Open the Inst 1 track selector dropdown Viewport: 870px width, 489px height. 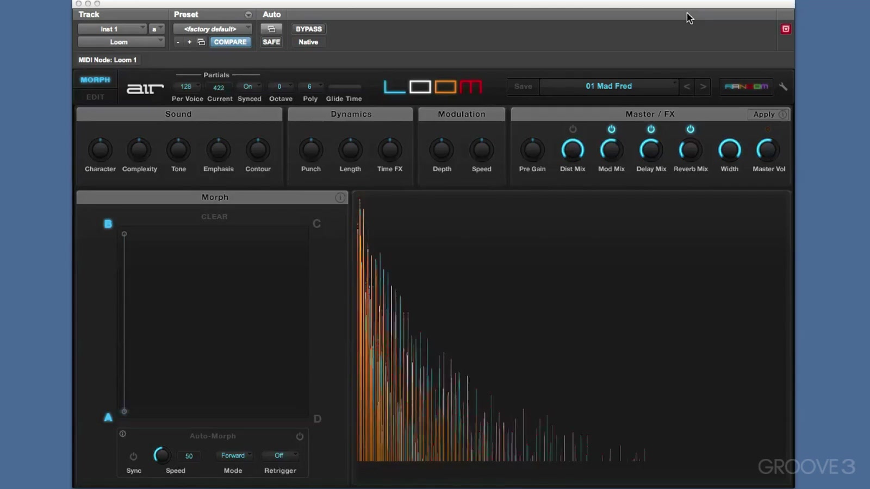coord(111,29)
